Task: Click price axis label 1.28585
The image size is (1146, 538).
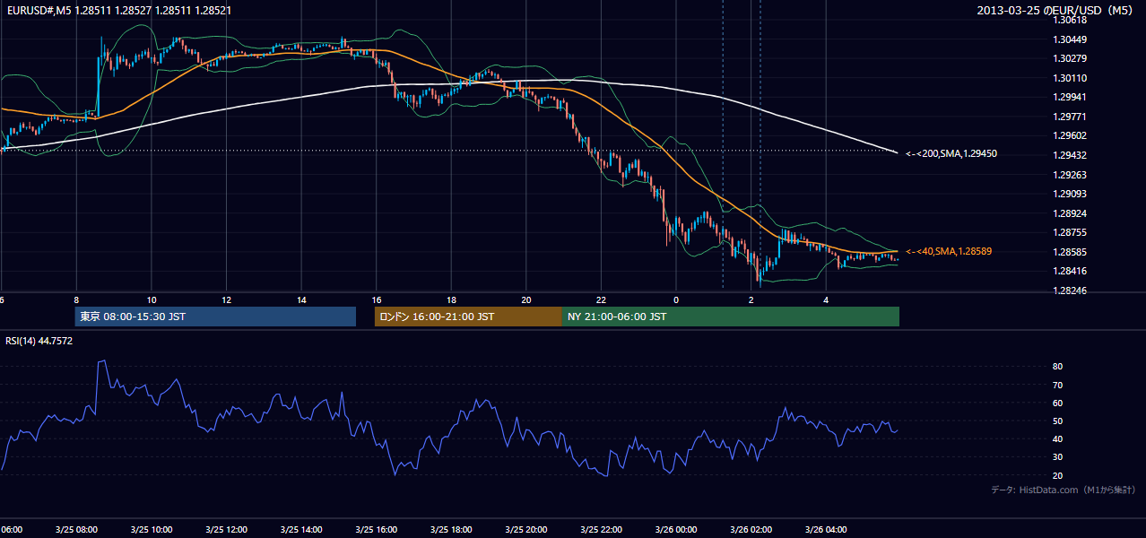Action: click(x=1071, y=252)
